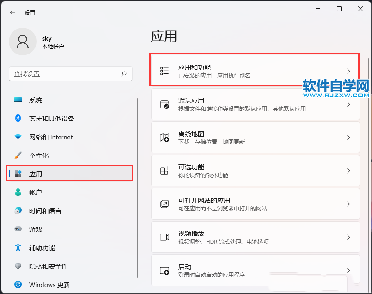Open the 系统 settings category
The width and height of the screenshot is (372, 294).
(x=36, y=100)
